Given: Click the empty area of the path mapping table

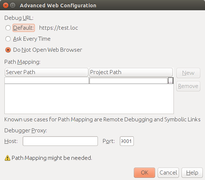Looking at the screenshot, I should pyautogui.click(x=89, y=99).
